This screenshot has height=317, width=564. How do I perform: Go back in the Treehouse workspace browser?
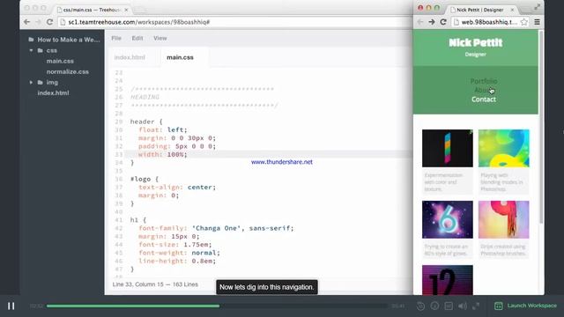coord(27,22)
